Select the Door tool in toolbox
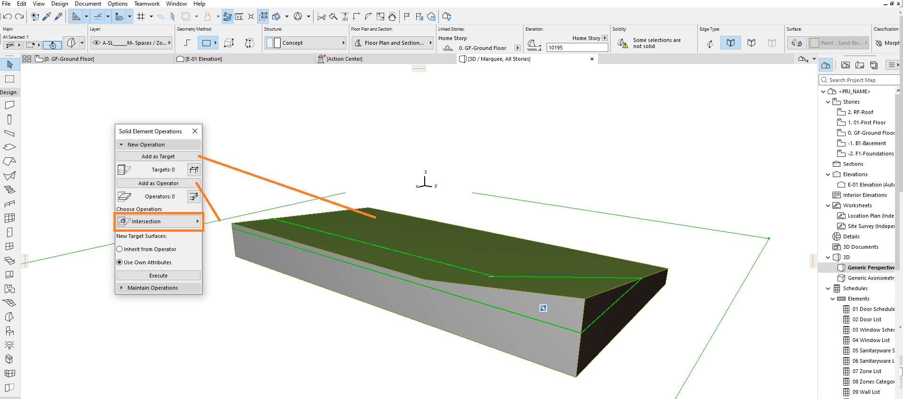 coord(9,232)
